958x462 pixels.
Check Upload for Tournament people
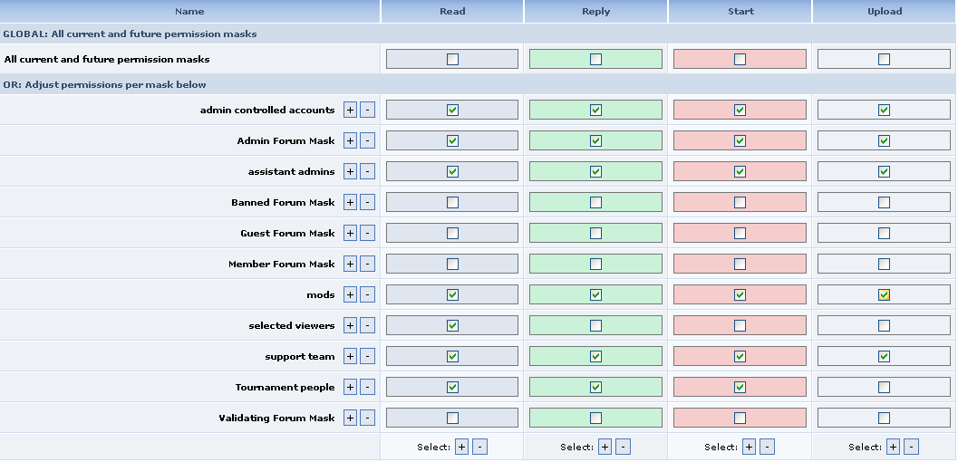click(884, 388)
